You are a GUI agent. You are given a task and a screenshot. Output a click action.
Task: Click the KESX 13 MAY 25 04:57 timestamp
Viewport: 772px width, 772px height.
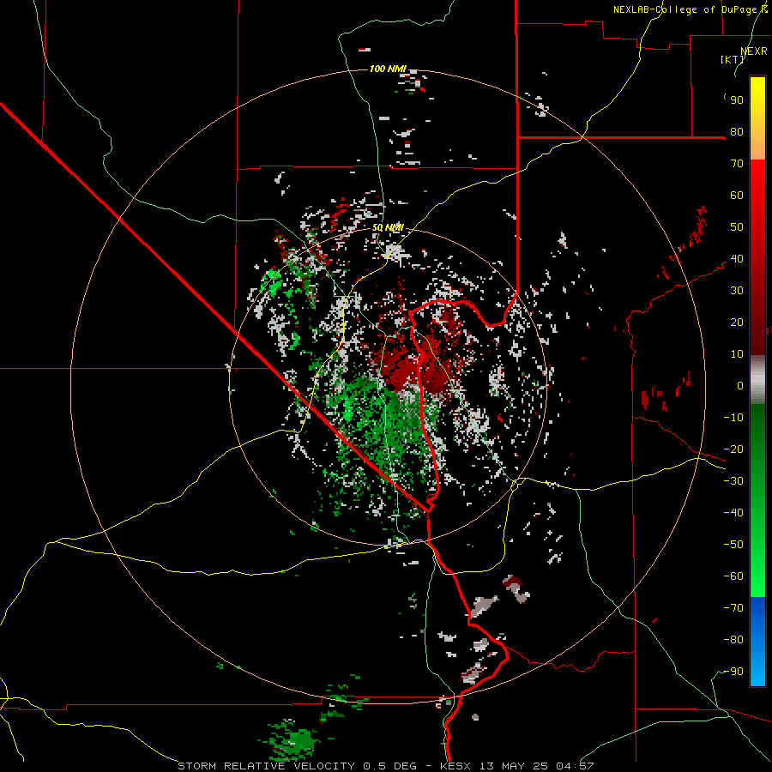coord(517,766)
